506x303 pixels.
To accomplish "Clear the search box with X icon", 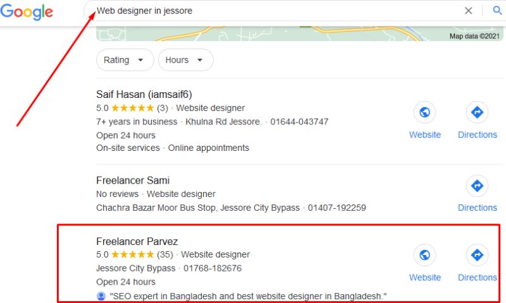I will (468, 11).
